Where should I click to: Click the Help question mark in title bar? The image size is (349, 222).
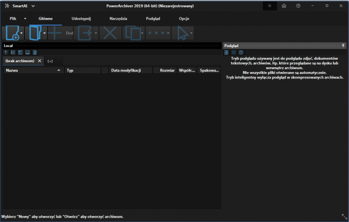[298, 6]
